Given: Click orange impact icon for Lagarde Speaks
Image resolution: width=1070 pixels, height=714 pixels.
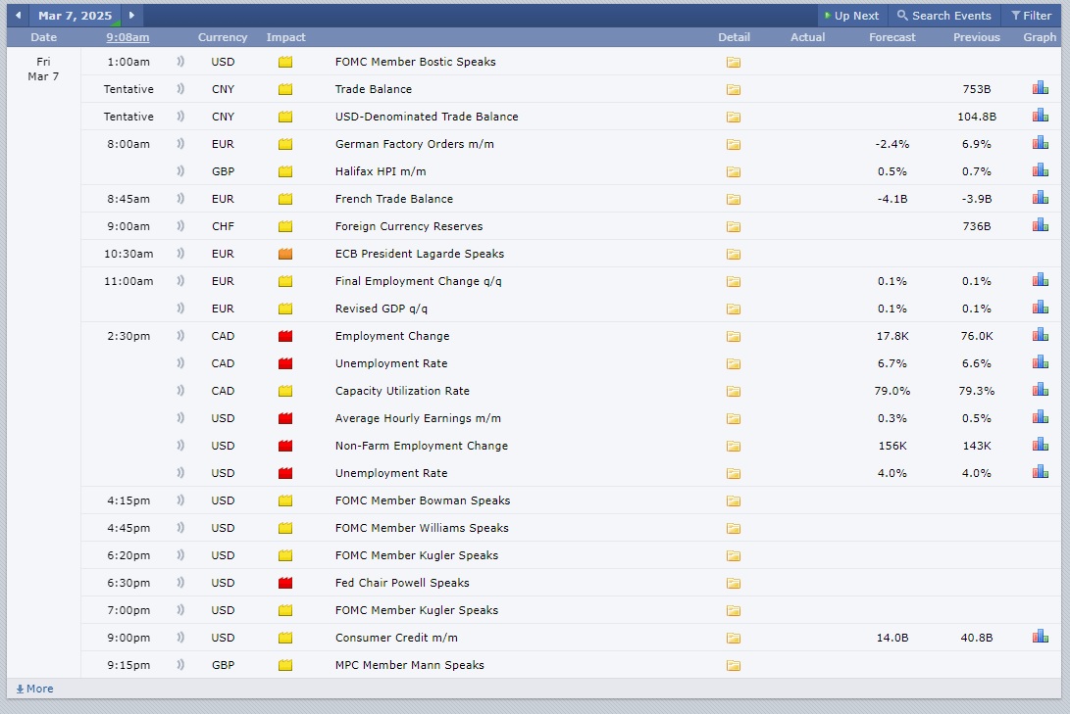Looking at the screenshot, I should (x=285, y=254).
